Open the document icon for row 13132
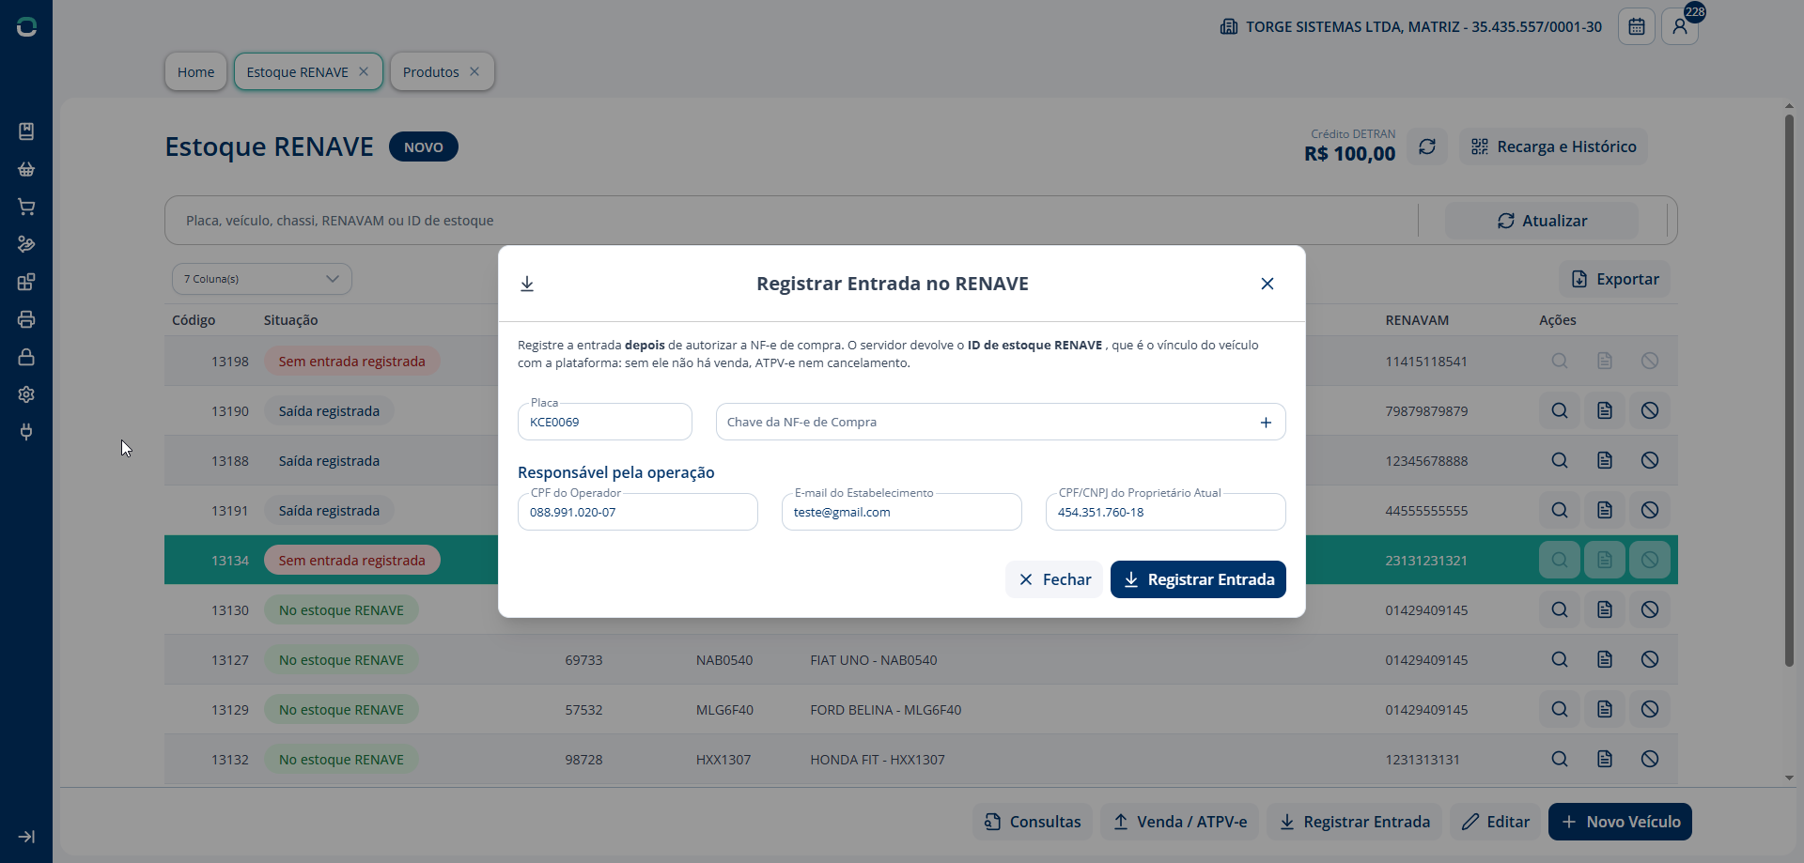1804x863 pixels. point(1605,759)
